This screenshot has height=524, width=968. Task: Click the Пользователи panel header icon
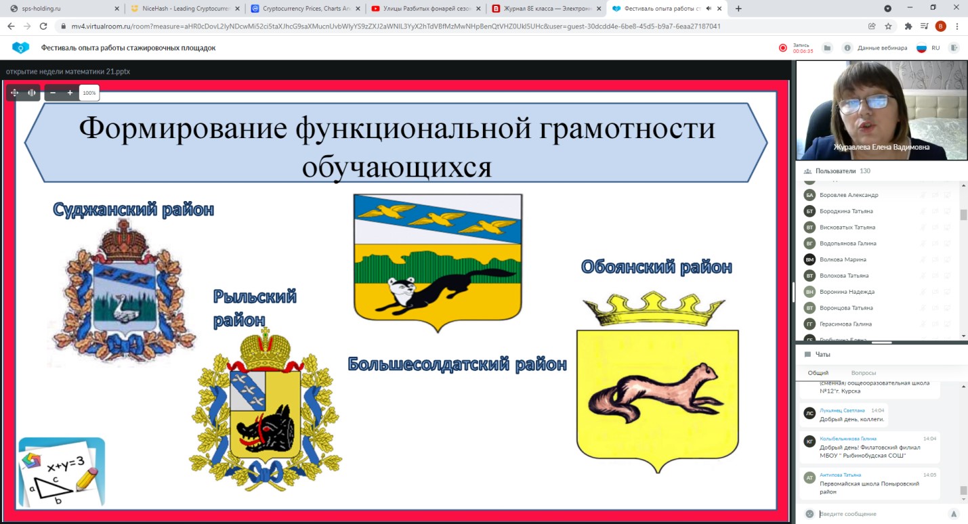(x=807, y=171)
